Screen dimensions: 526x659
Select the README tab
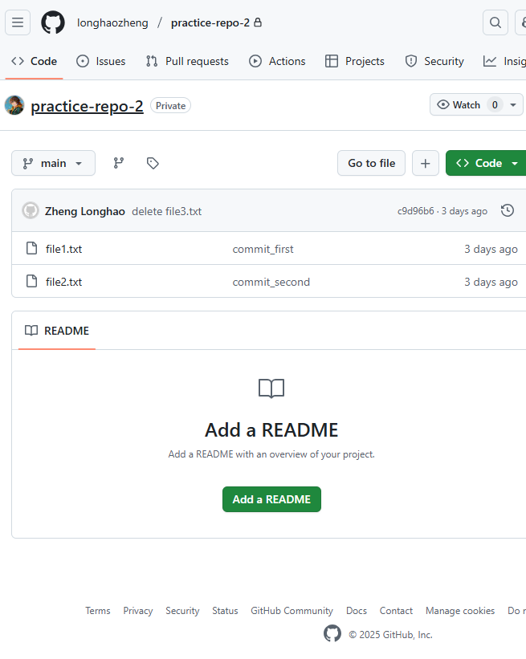tap(57, 331)
